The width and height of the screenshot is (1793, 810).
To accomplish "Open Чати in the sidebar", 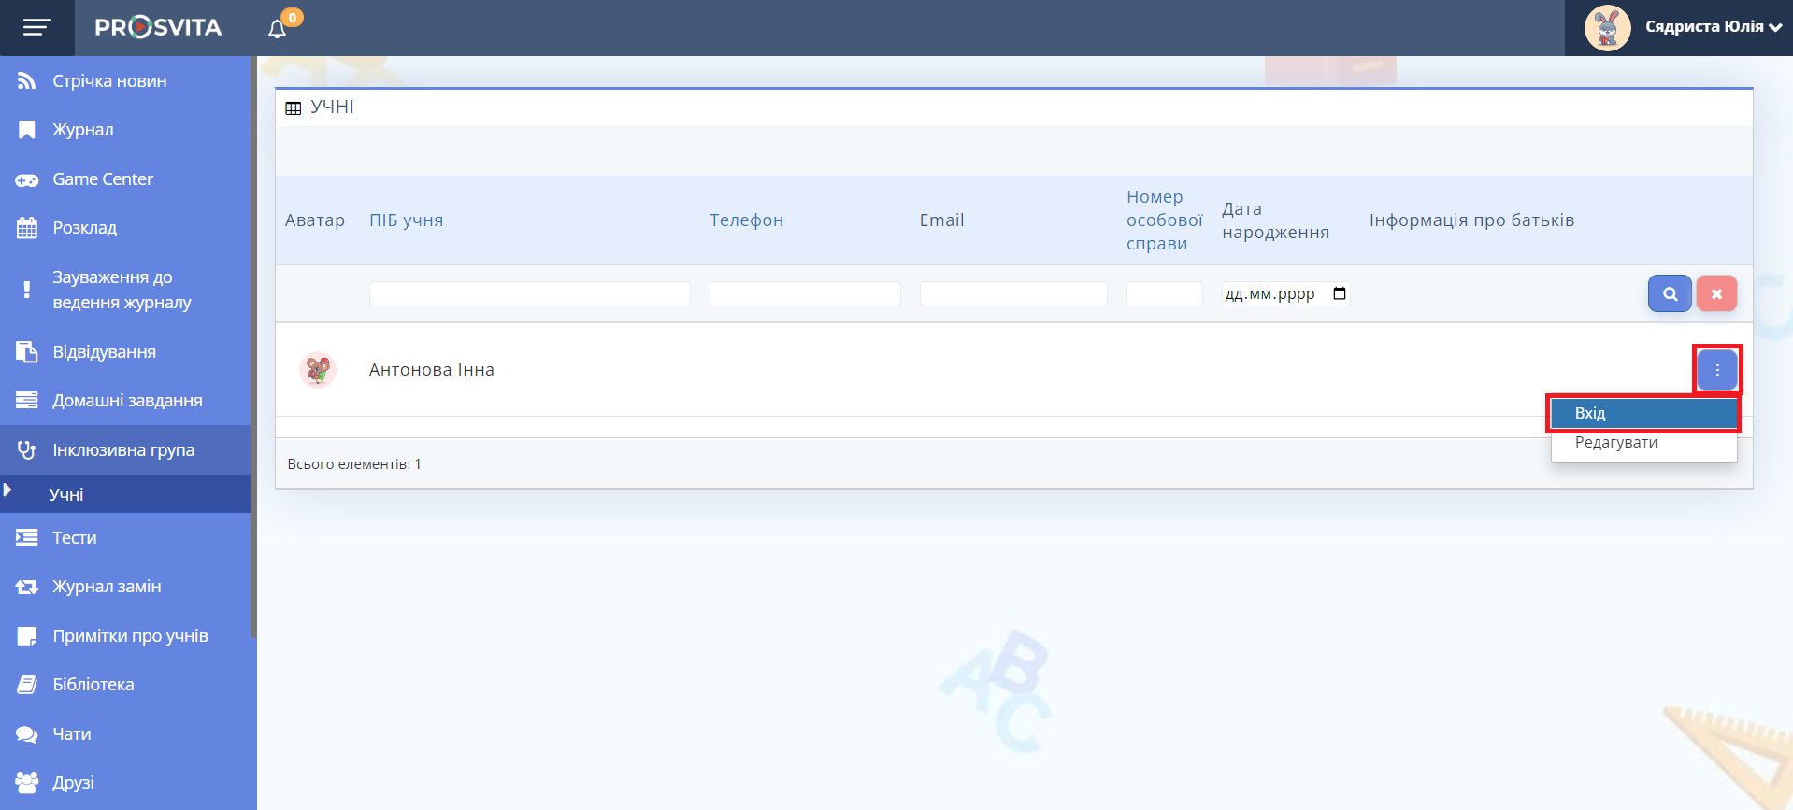I will tap(71, 734).
